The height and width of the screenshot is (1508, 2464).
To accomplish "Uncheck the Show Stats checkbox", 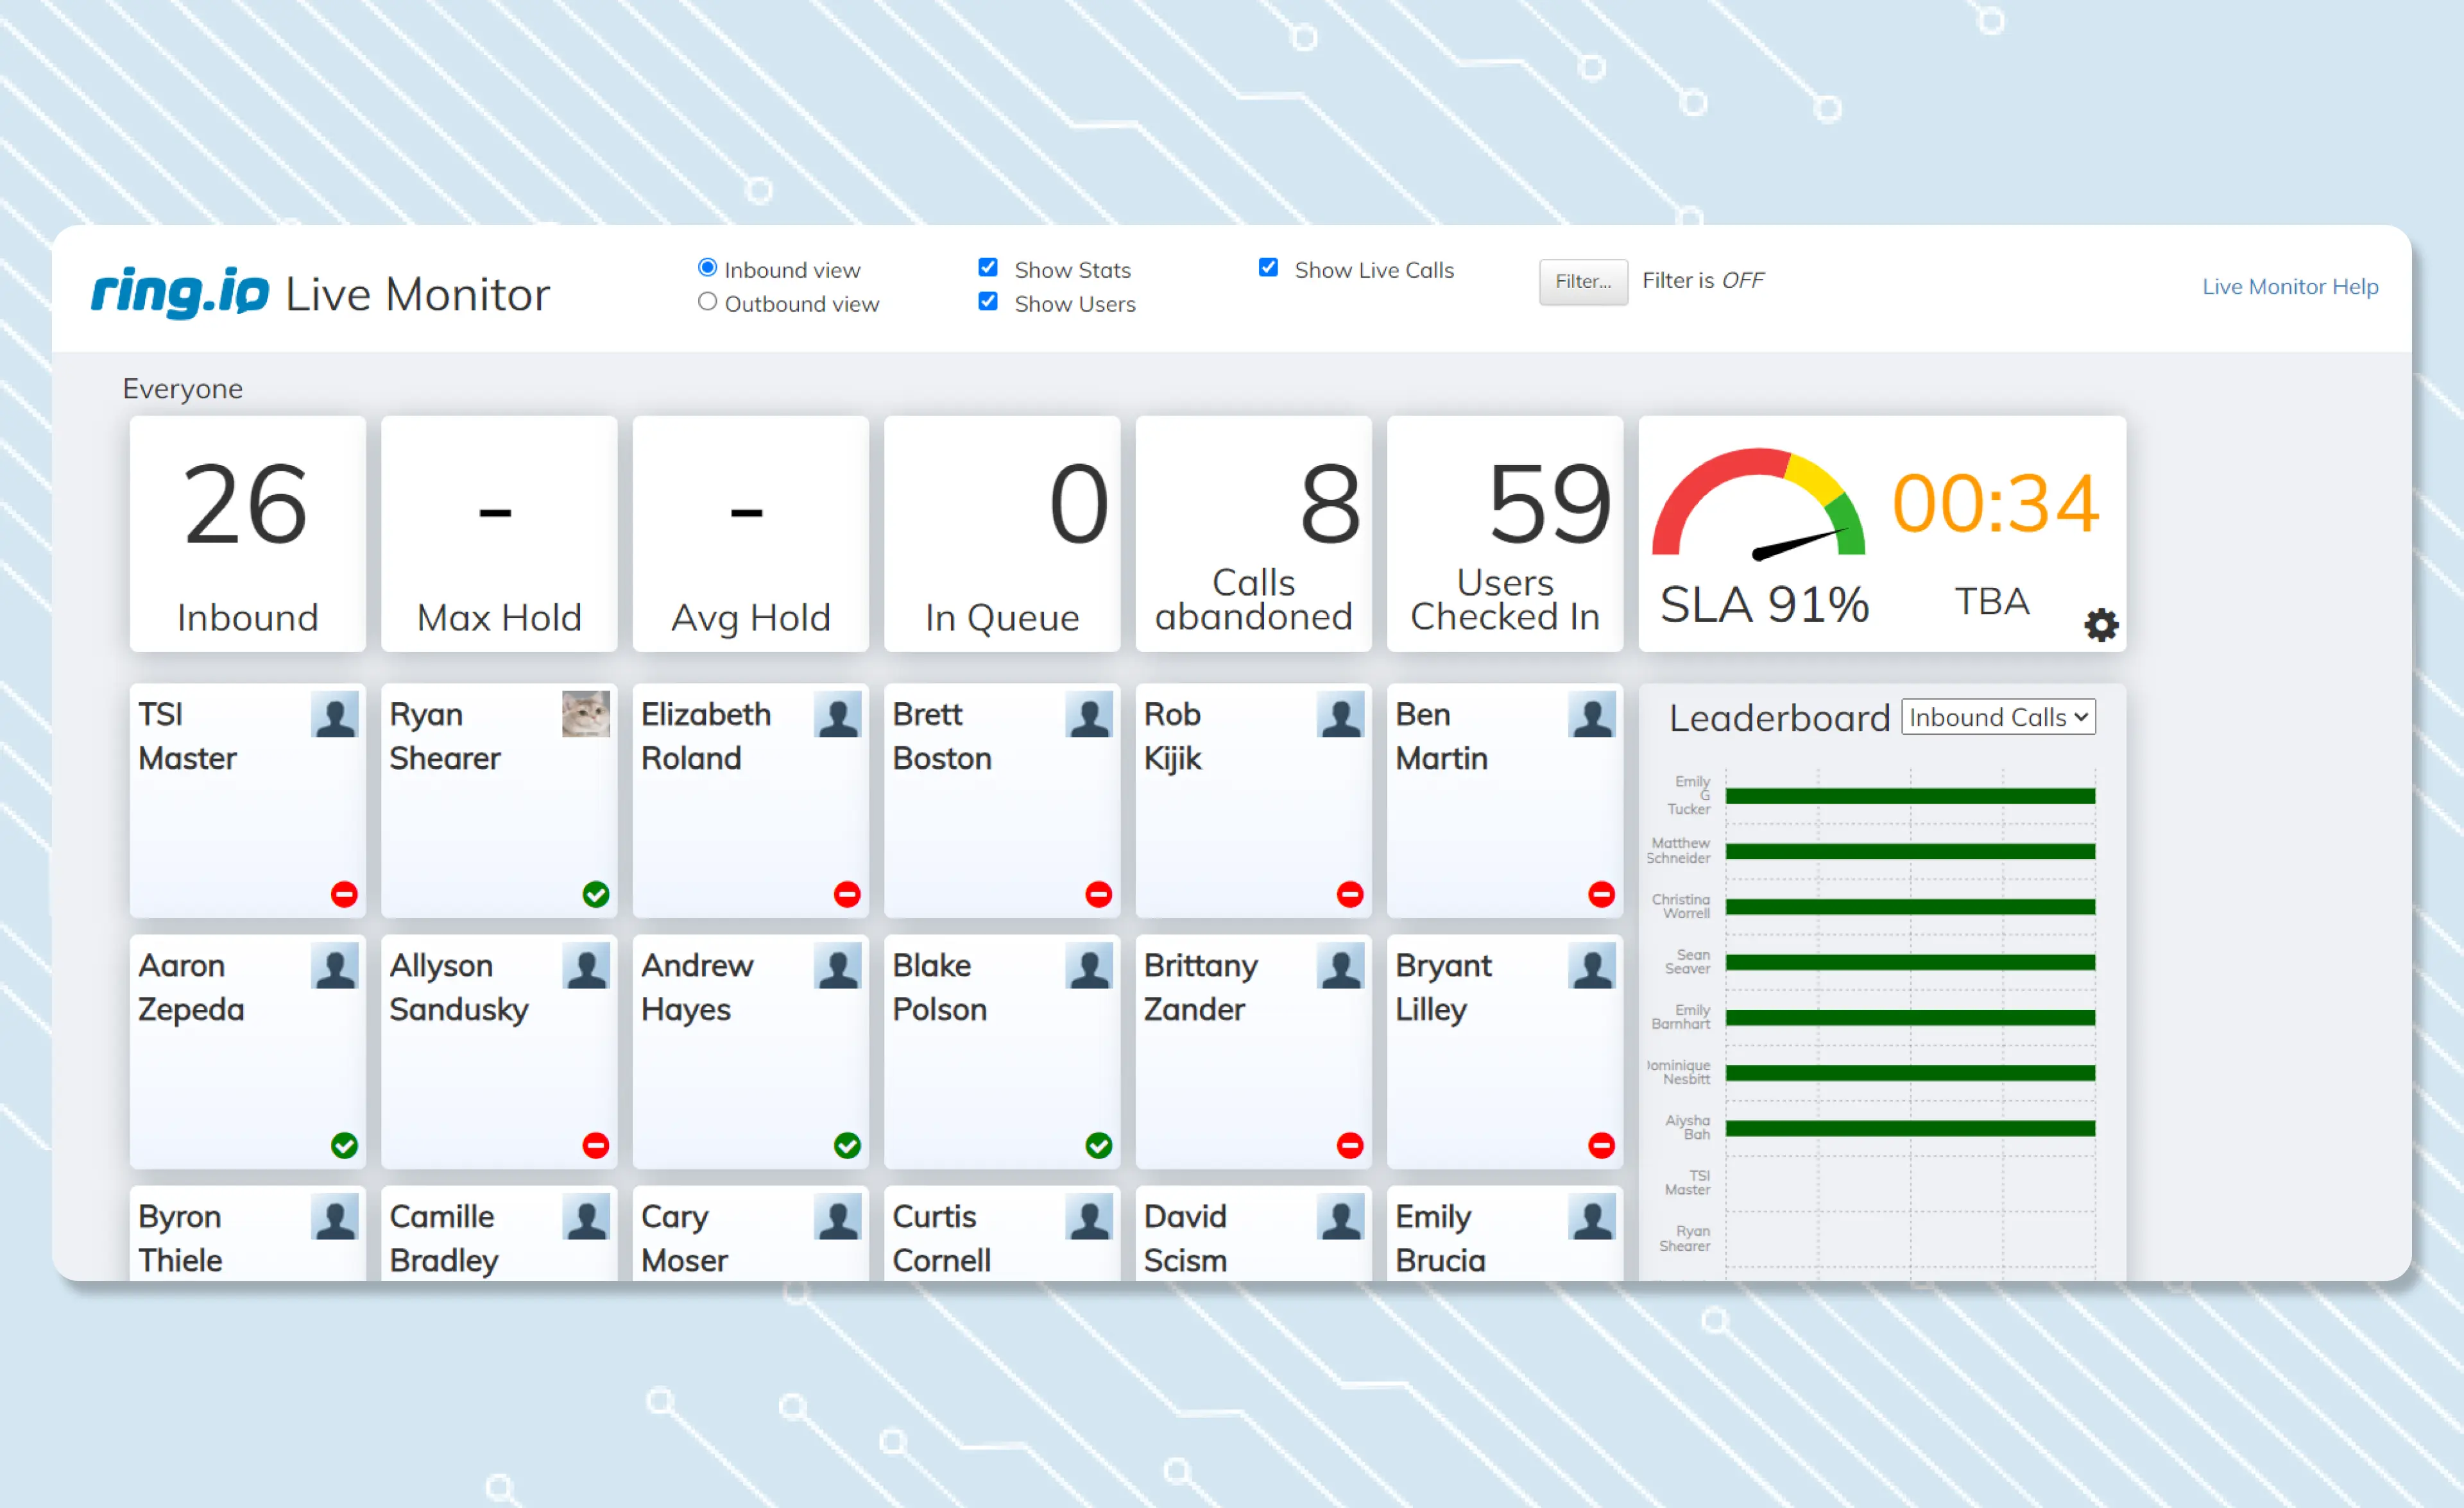I will 988,267.
